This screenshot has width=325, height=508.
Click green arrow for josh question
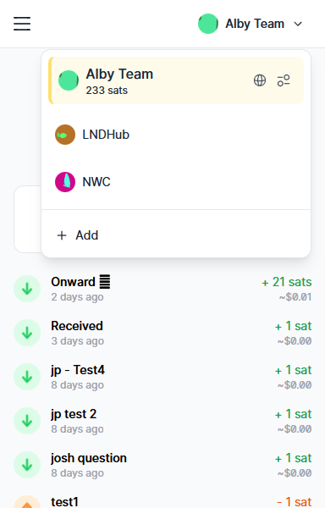coord(27,465)
